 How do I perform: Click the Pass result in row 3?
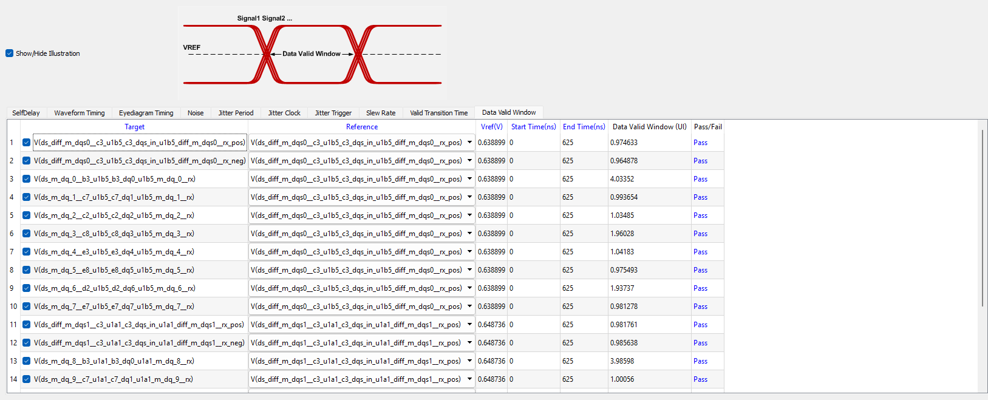tap(700, 179)
